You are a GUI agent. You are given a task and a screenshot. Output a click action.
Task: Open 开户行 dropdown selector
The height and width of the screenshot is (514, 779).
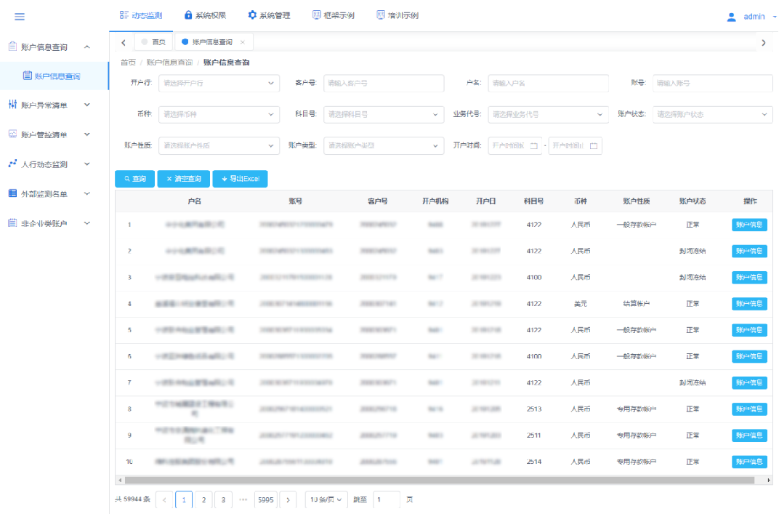pos(218,84)
